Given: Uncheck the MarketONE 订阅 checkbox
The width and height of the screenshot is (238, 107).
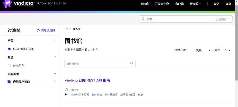Looking at the screenshot, I should click(x=9, y=49).
